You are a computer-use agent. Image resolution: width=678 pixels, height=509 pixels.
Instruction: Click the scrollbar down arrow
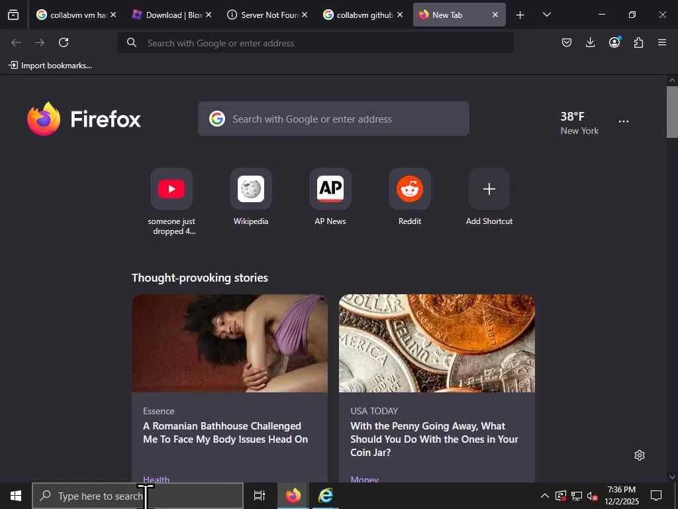(x=672, y=477)
